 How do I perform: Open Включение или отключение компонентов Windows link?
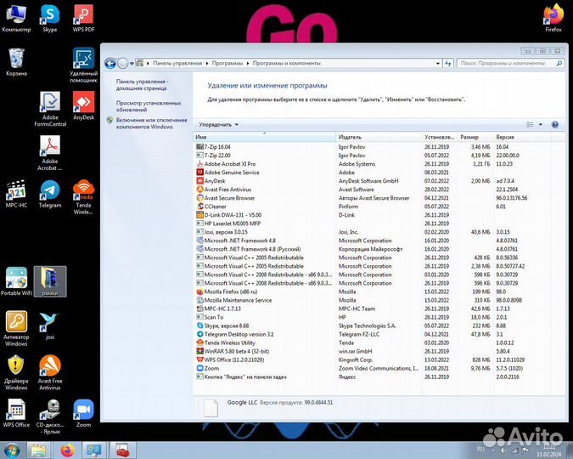(x=151, y=123)
